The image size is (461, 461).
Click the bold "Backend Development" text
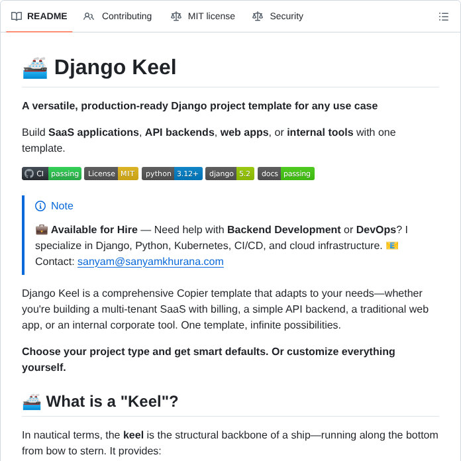click(x=284, y=230)
